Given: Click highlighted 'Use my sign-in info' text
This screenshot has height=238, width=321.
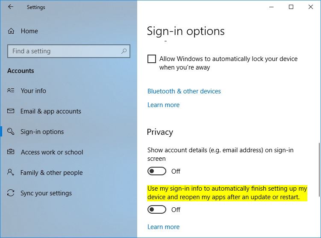Looking at the screenshot, I should tap(227, 193).
